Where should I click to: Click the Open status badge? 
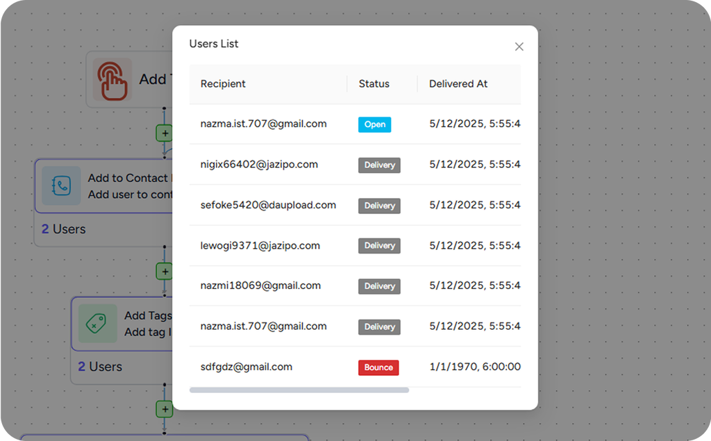point(374,124)
